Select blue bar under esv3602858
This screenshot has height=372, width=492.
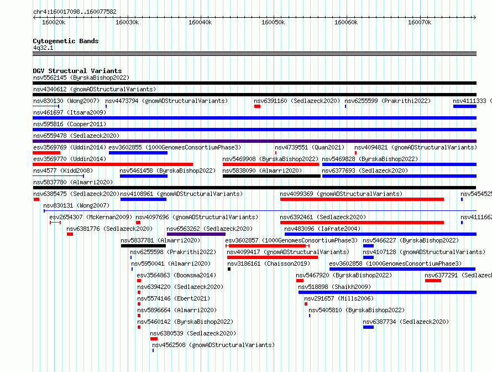402,269
